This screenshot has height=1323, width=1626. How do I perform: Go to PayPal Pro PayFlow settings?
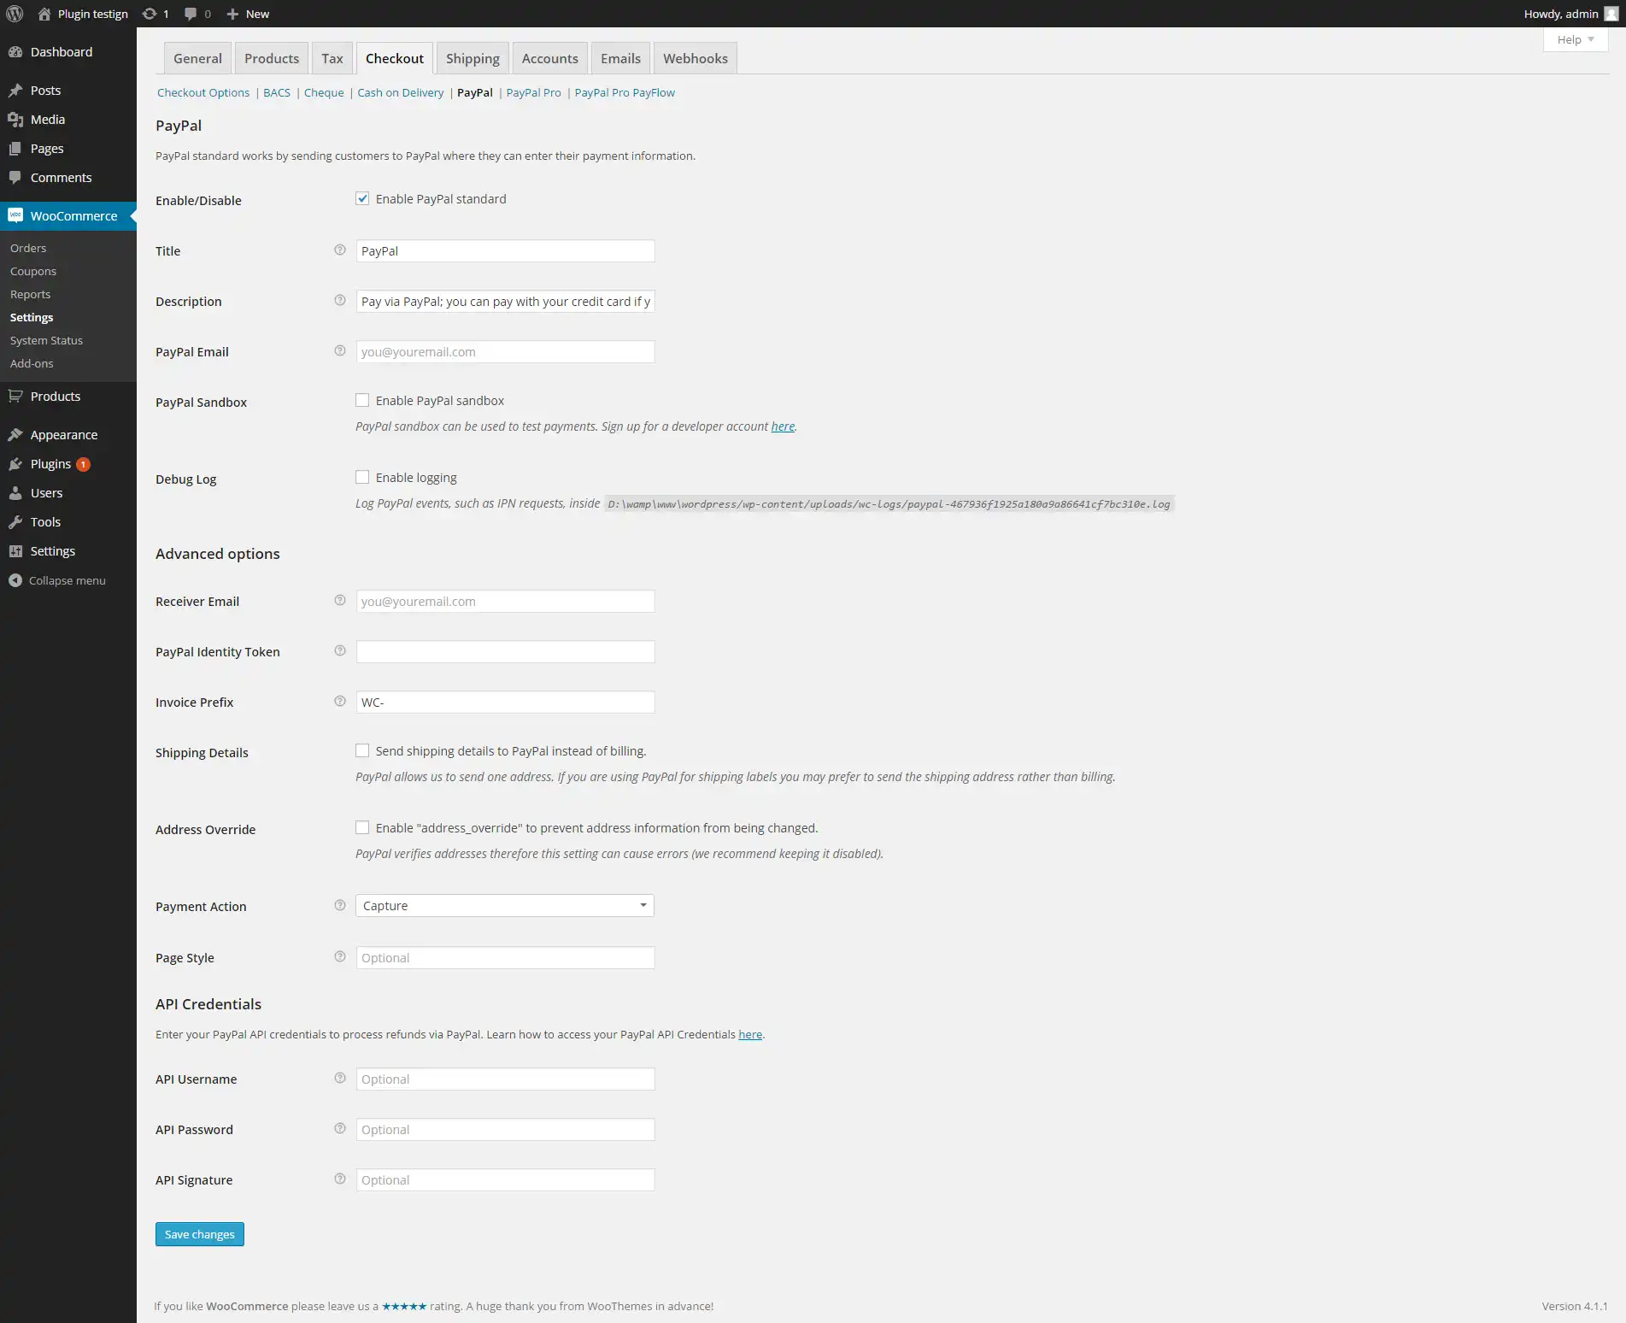click(625, 92)
